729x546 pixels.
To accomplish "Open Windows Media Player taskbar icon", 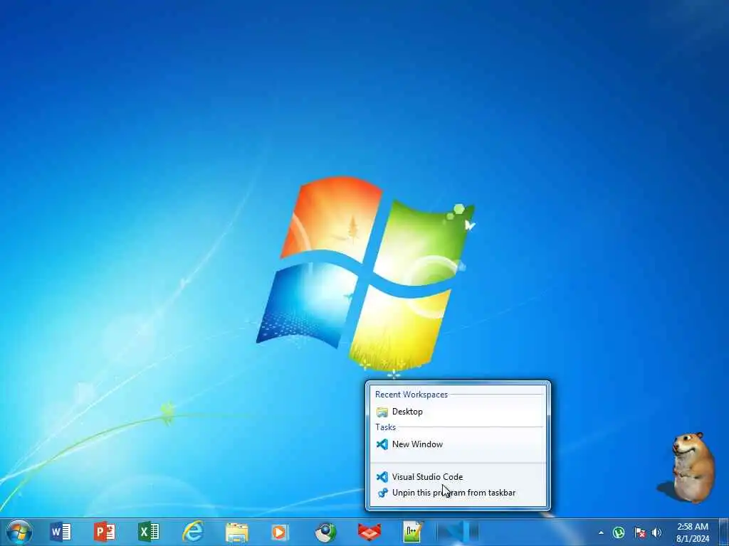I will [x=280, y=532].
